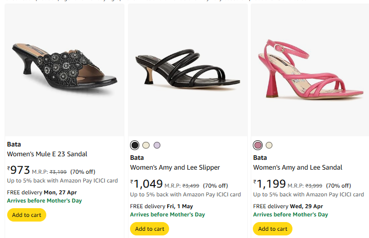The height and width of the screenshot is (238, 369).
Task: Add the Amy and Lee Sandal to cart
Action: (272, 229)
